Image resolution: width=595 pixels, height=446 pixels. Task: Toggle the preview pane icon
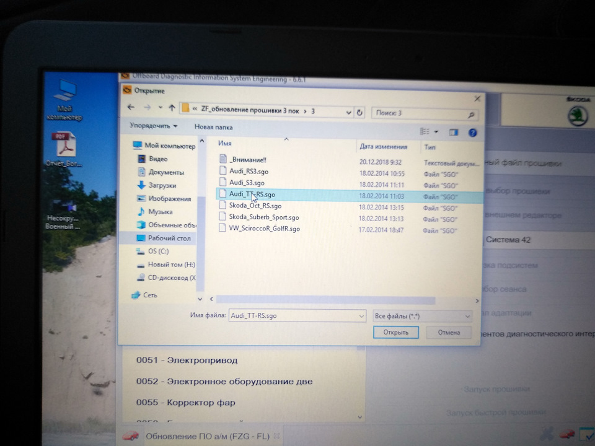(454, 132)
